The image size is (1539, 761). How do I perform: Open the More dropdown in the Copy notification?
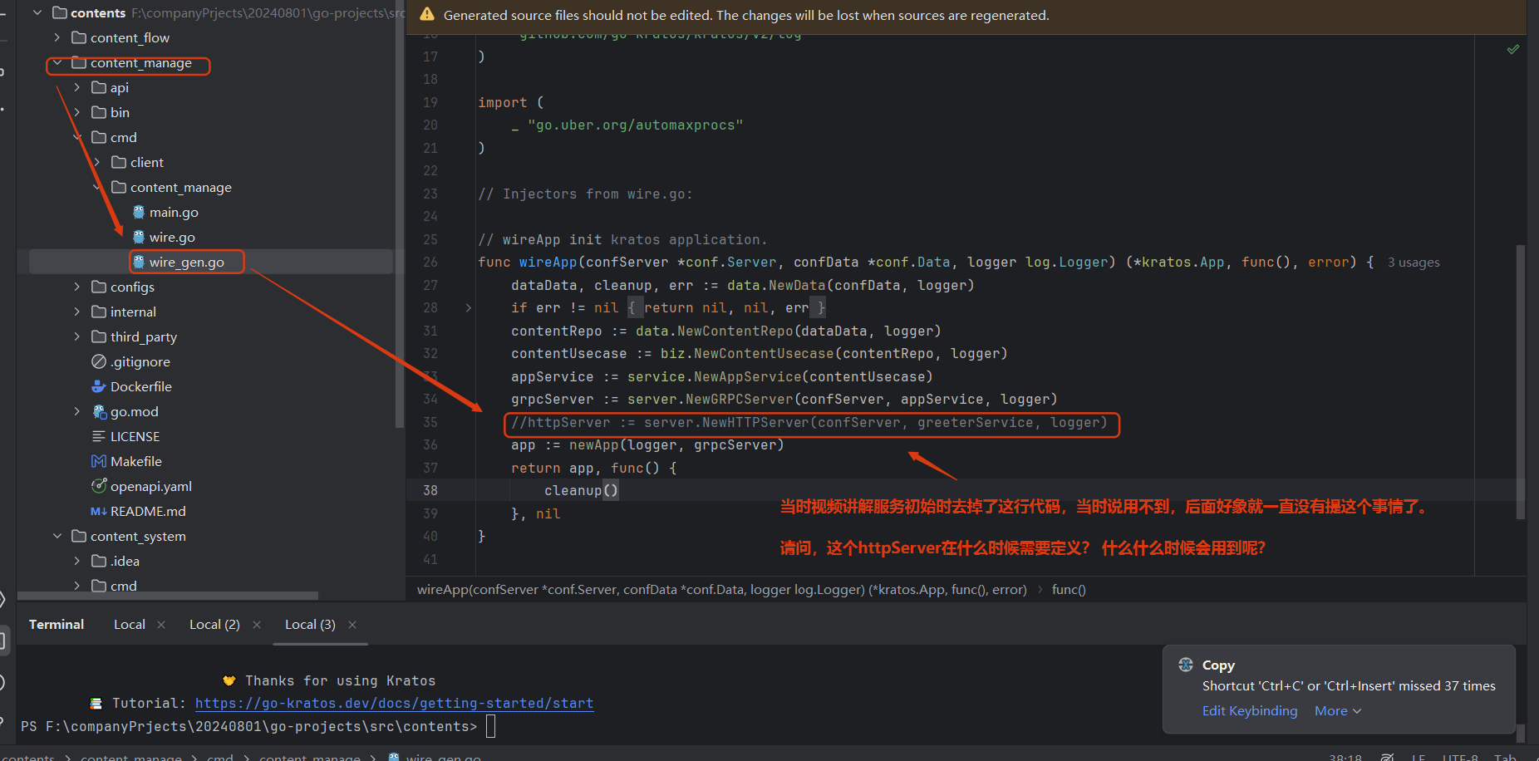click(1338, 711)
